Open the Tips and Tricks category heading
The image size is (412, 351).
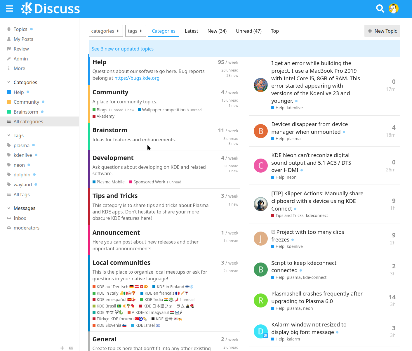[115, 196]
